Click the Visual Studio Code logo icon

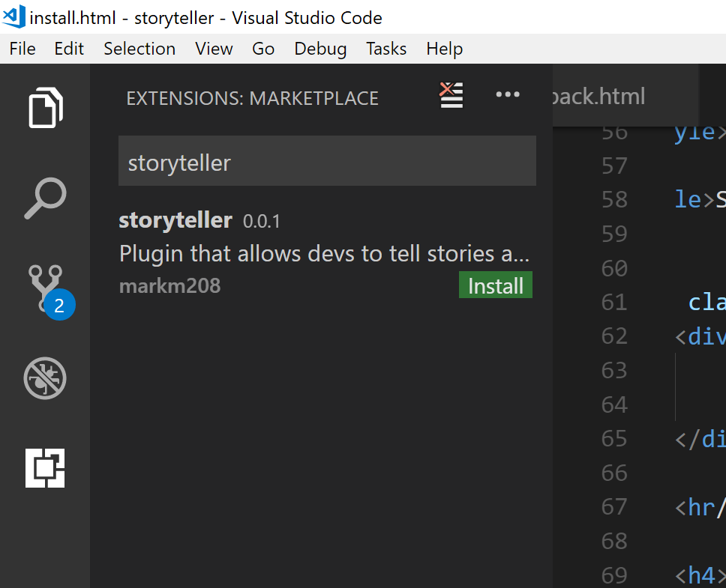point(14,16)
